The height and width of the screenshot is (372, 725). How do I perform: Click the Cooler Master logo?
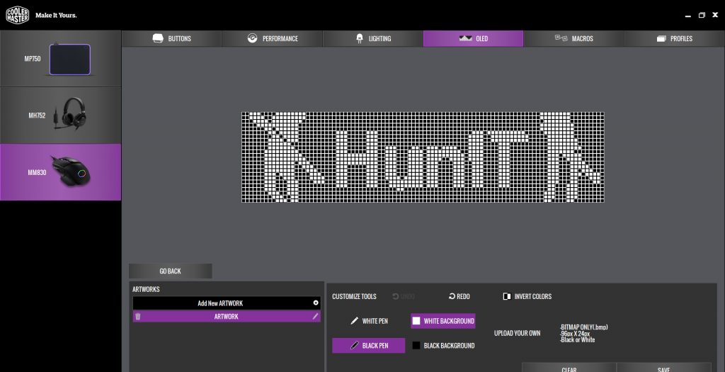point(18,15)
